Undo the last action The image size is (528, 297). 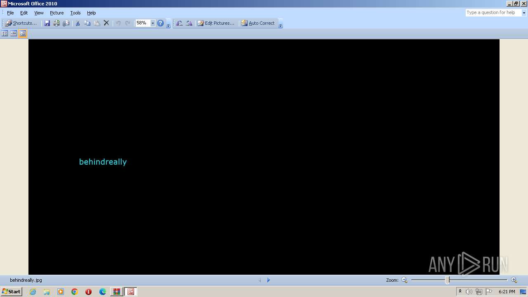[x=118, y=23]
